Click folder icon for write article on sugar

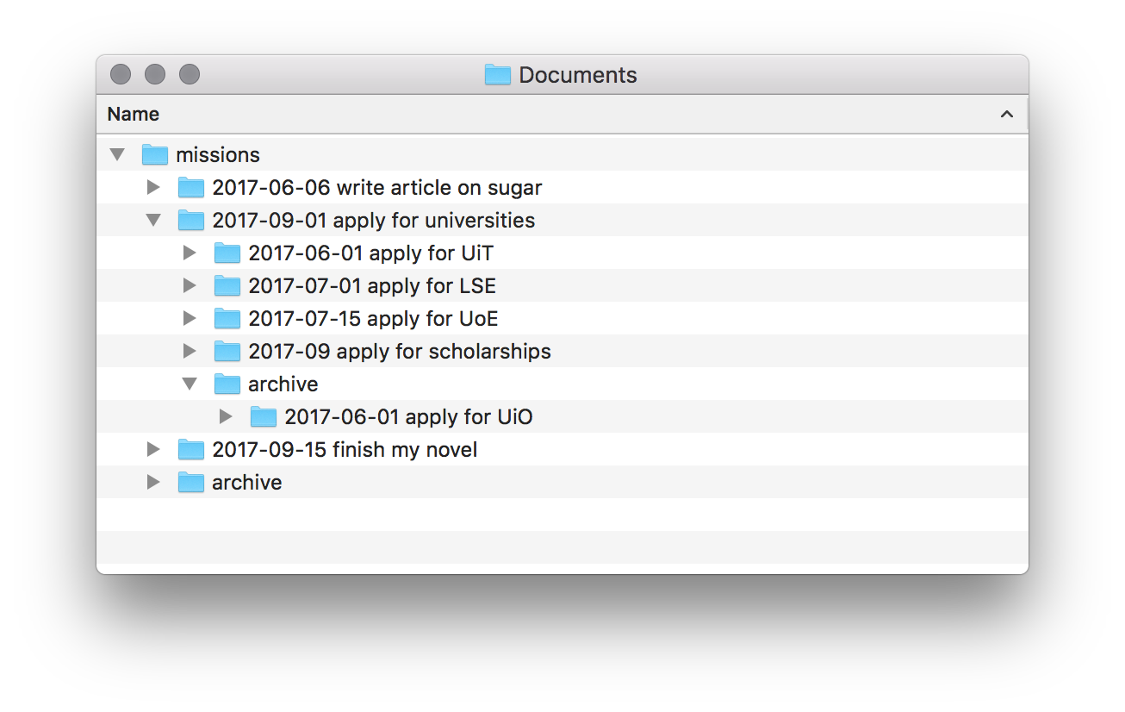click(x=190, y=188)
